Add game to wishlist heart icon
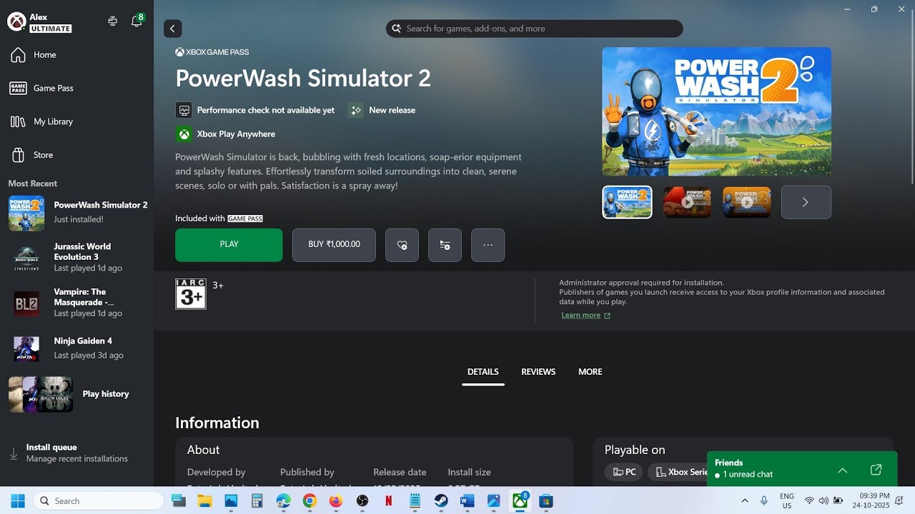This screenshot has height=514, width=915. tap(402, 245)
